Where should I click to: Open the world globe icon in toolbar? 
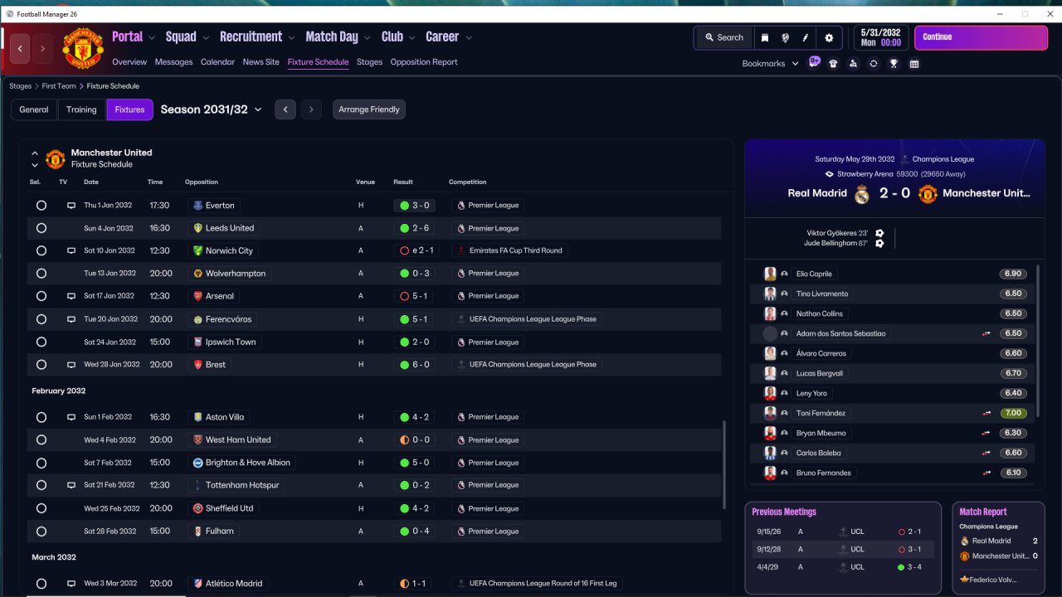click(785, 37)
